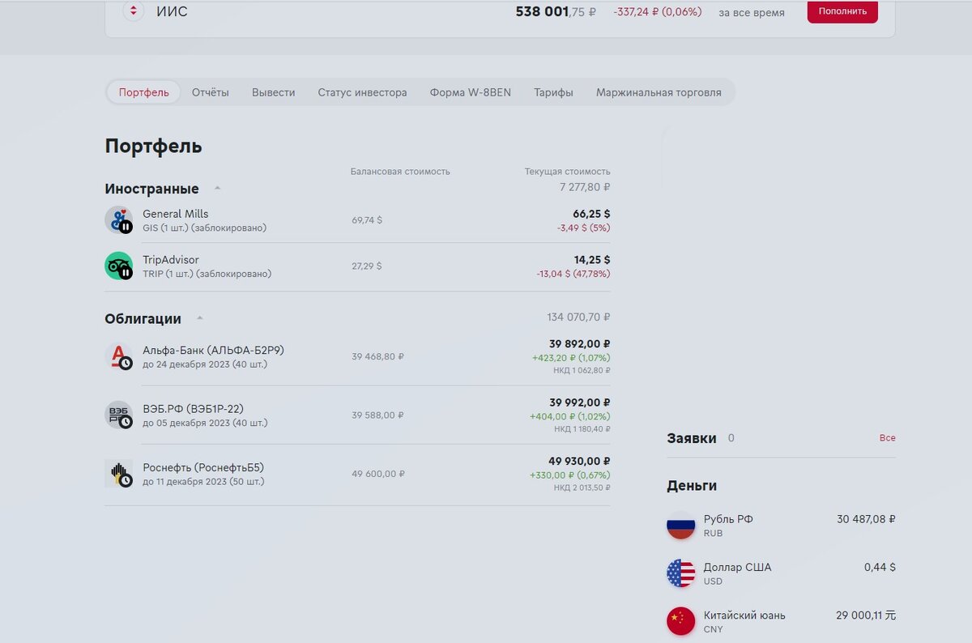Click the account total 538 001,75 ₽
The image size is (972, 643).
[556, 12]
